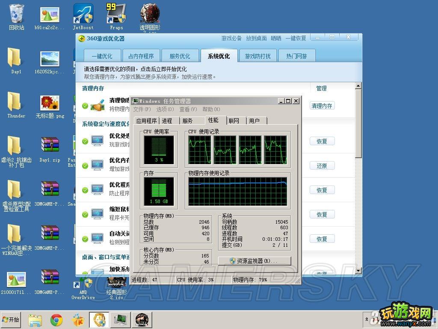Open the 查看(V) menu in Task Manager
Viewport: 438px width, 329px height.
tap(188, 109)
